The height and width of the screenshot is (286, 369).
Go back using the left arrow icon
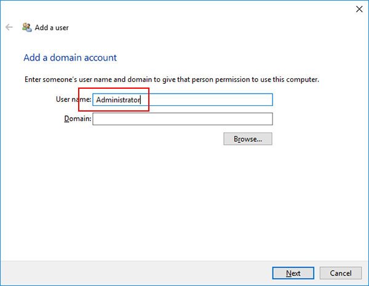tap(9, 27)
